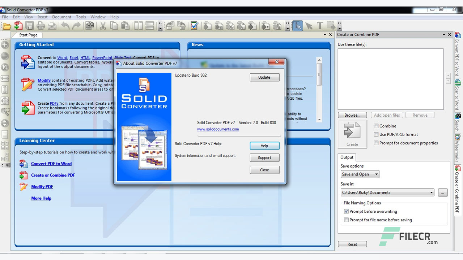Click the News panel scrollbar
This screenshot has width=463, height=260.
(x=319, y=90)
